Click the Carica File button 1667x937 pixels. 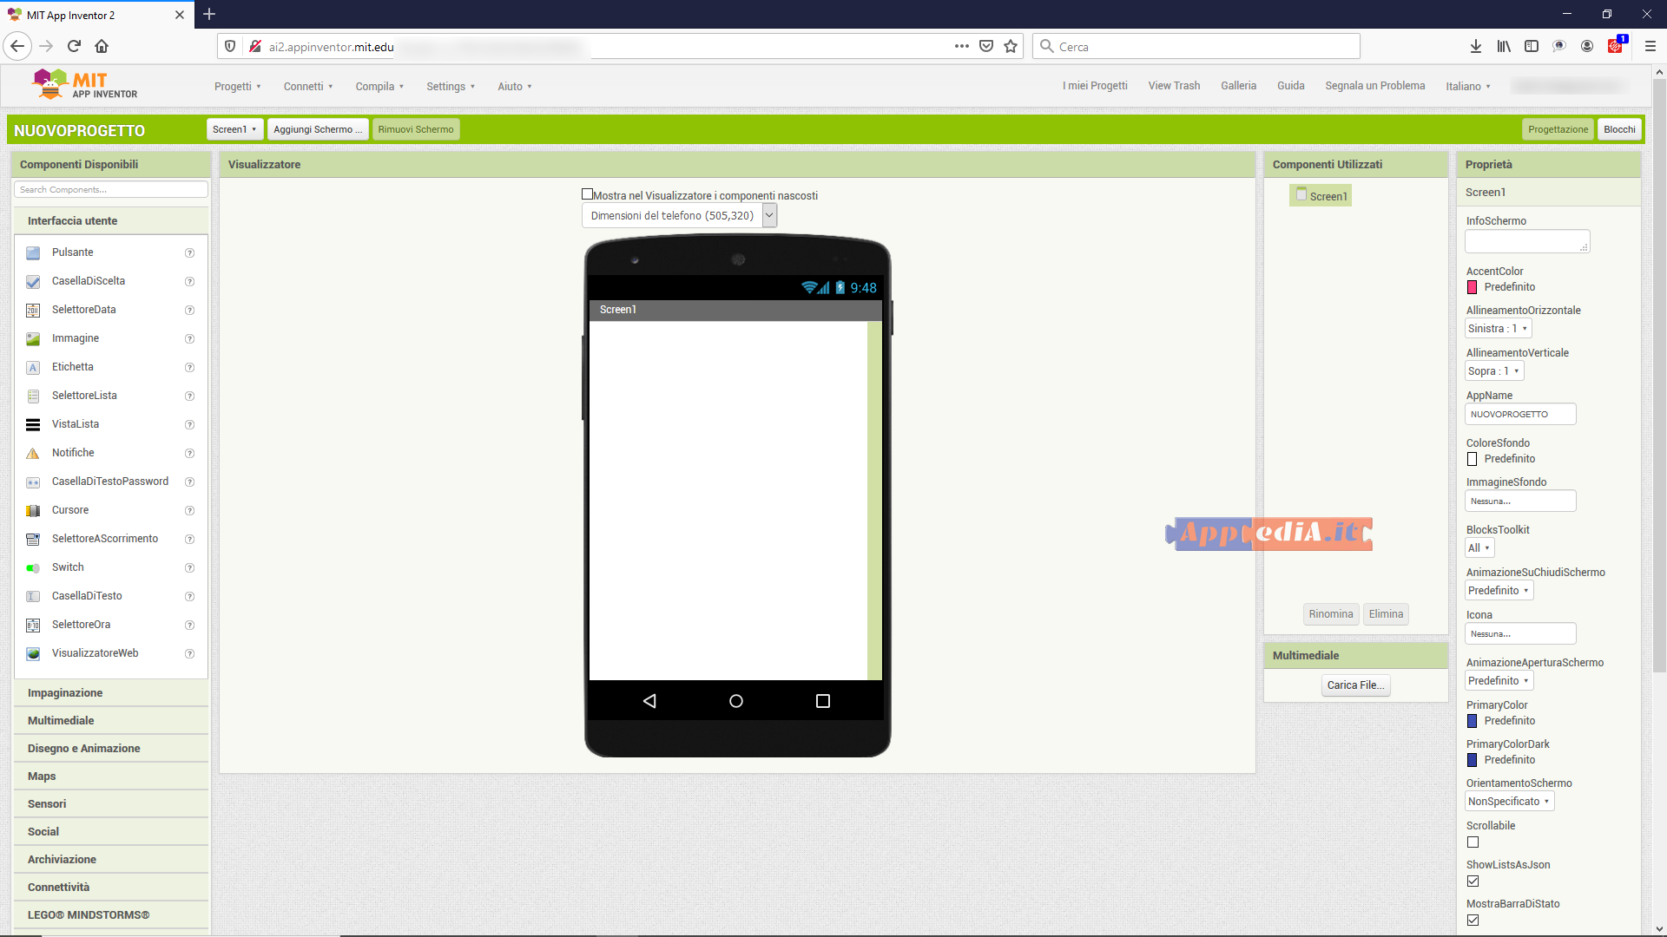coord(1355,685)
